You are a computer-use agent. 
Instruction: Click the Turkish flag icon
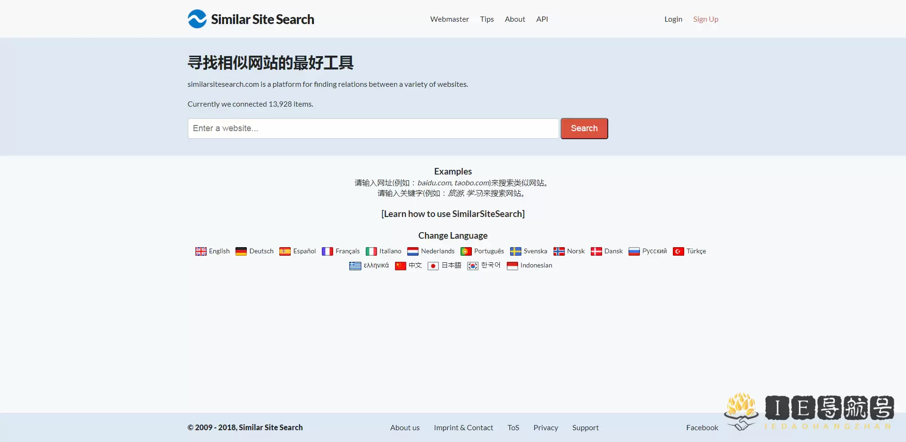pyautogui.click(x=678, y=251)
